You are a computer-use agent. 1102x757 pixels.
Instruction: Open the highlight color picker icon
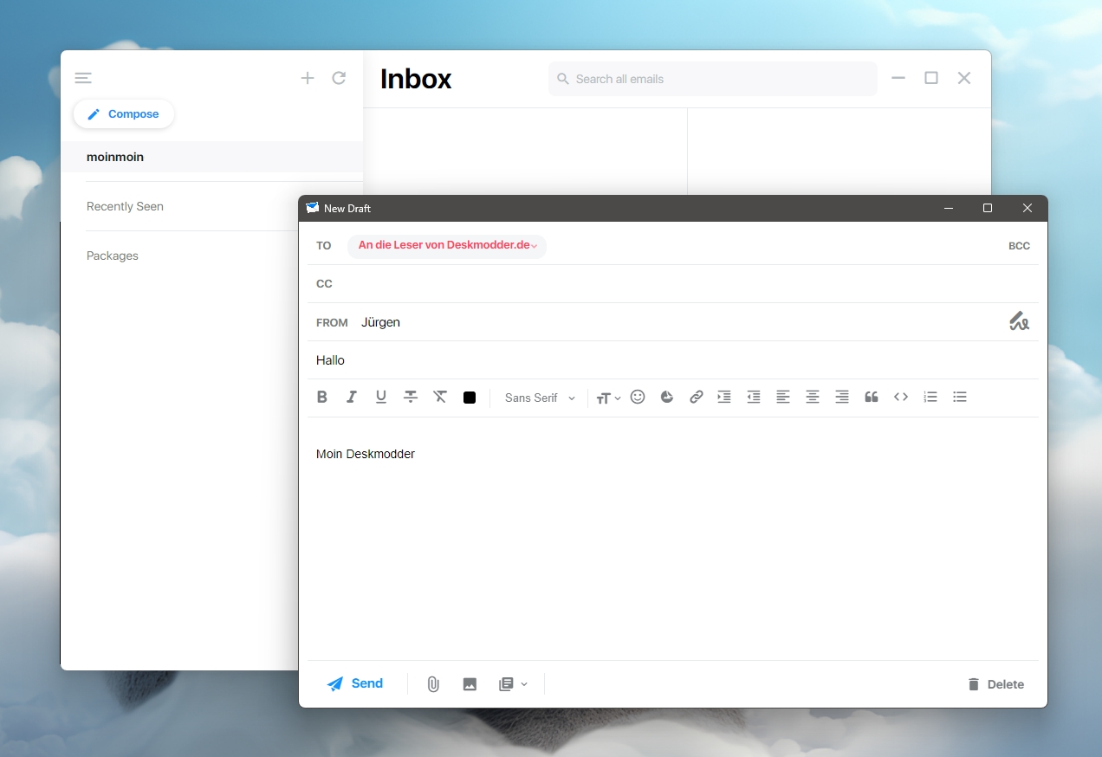tap(667, 397)
